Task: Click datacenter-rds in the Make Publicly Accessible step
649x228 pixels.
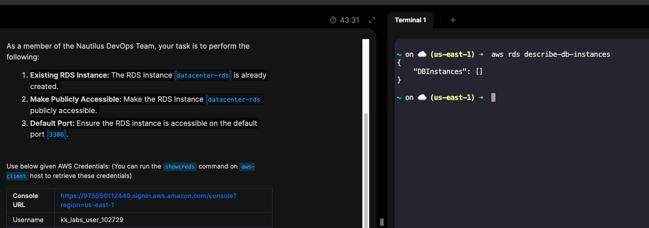Action: (234, 99)
